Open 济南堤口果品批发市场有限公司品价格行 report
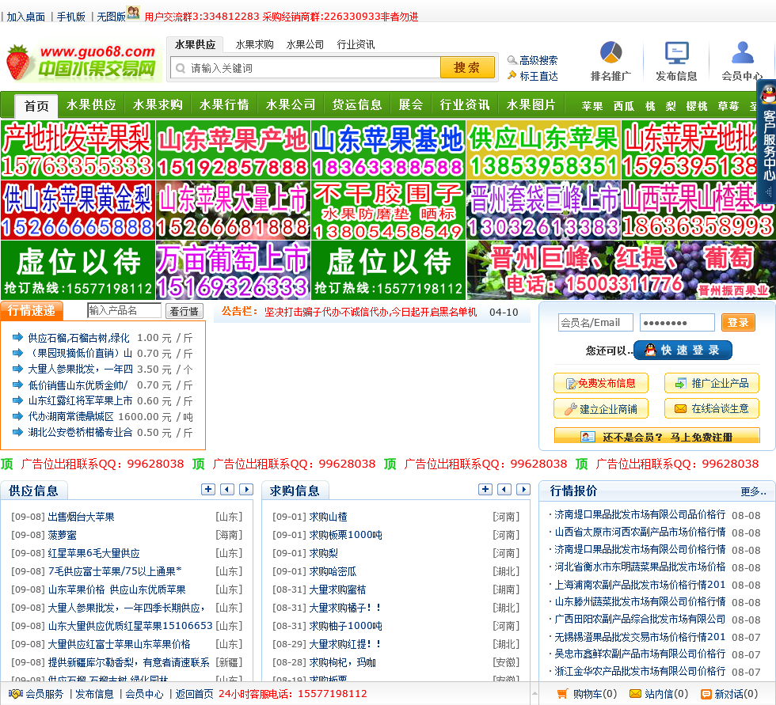The height and width of the screenshot is (705, 776). pos(640,514)
